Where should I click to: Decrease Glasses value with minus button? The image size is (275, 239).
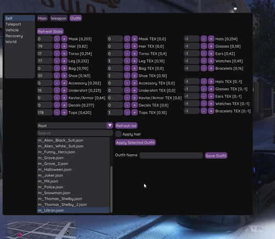(204, 46)
